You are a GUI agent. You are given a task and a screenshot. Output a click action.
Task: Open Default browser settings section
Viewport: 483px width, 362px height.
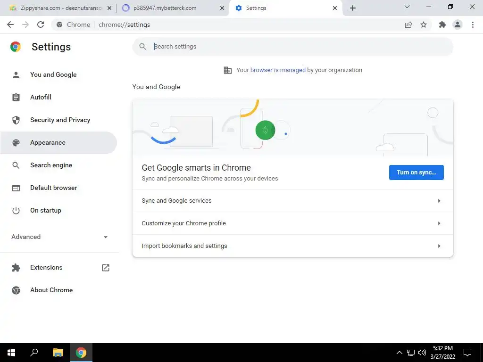[x=58, y=188]
